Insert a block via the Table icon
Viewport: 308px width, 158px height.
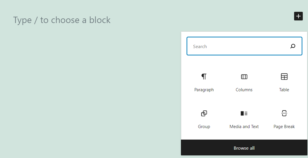[x=284, y=77]
